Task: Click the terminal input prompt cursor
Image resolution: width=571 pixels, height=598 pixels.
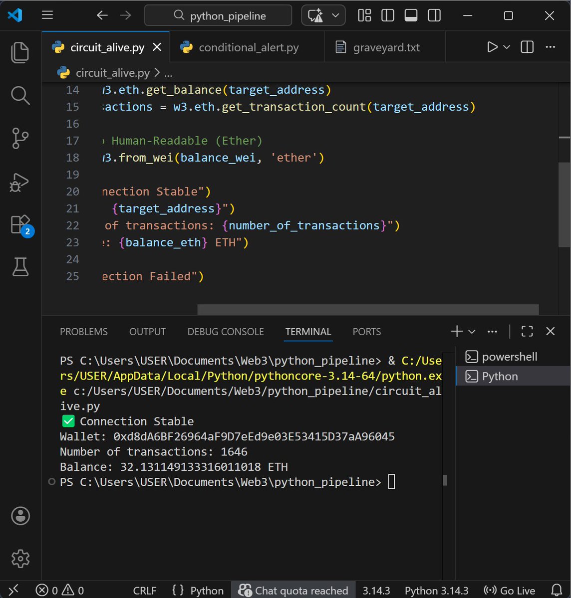Action: pos(392,482)
